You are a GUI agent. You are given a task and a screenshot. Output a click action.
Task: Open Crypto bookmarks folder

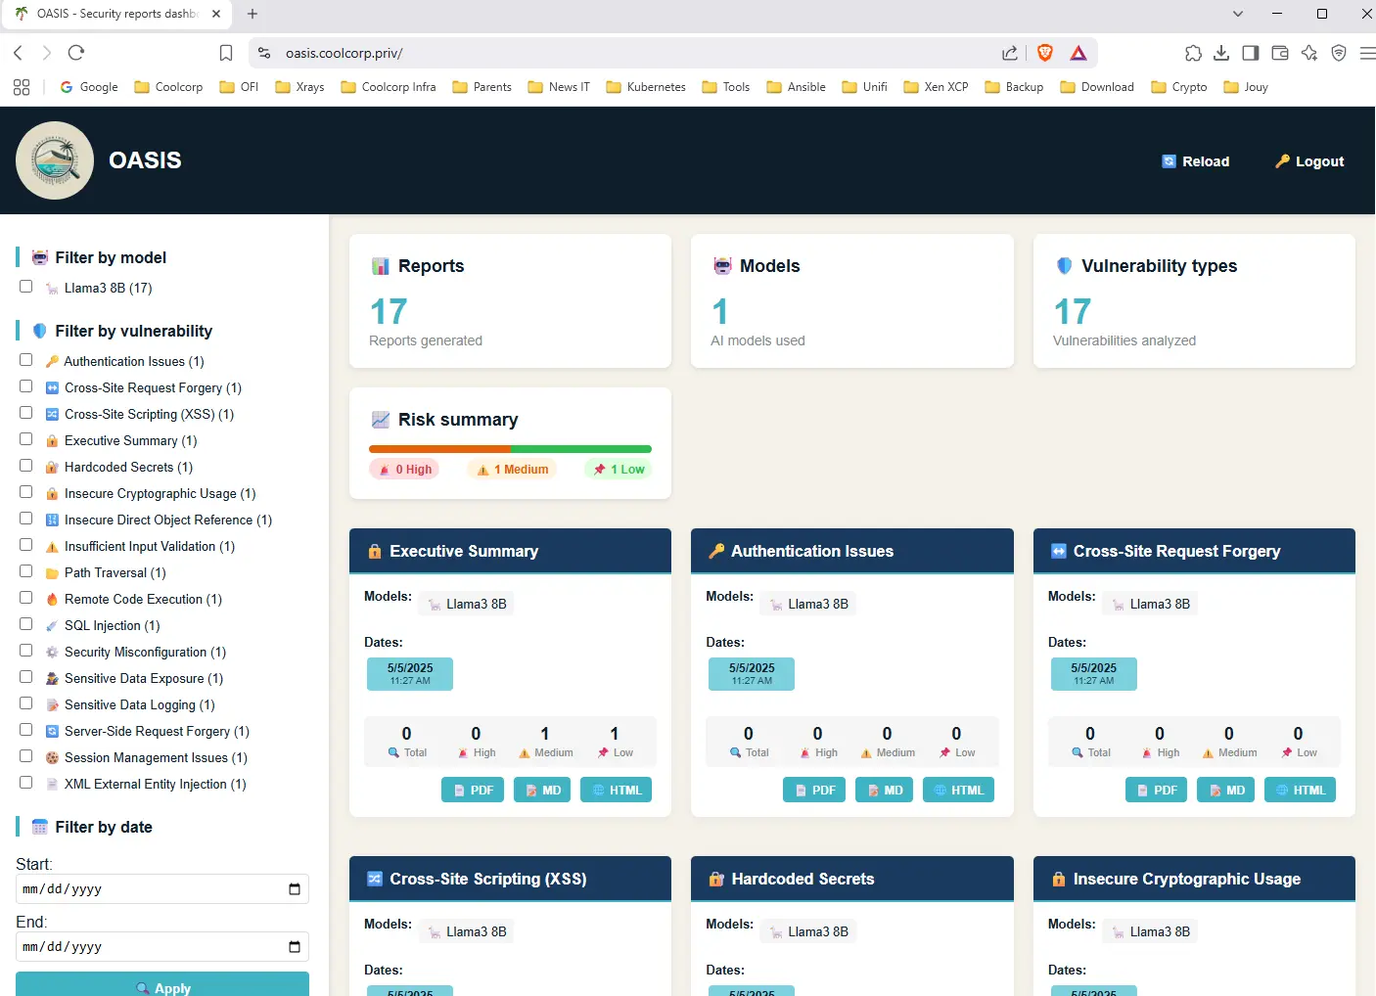[1179, 87]
